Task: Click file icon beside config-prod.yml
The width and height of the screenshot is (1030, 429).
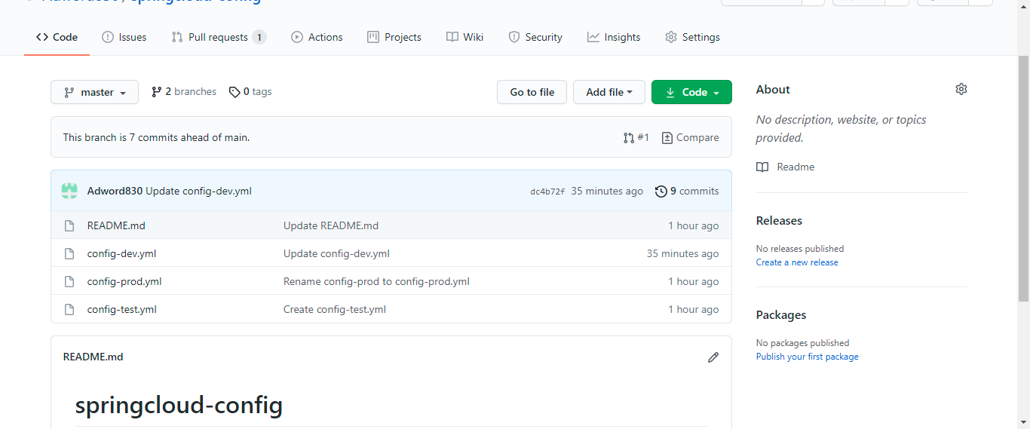Action: [69, 281]
